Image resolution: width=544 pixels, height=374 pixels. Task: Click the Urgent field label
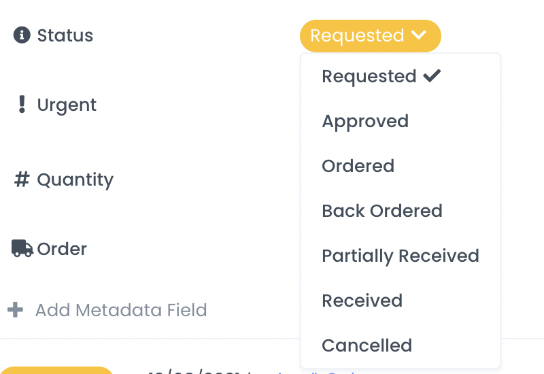[x=67, y=105]
